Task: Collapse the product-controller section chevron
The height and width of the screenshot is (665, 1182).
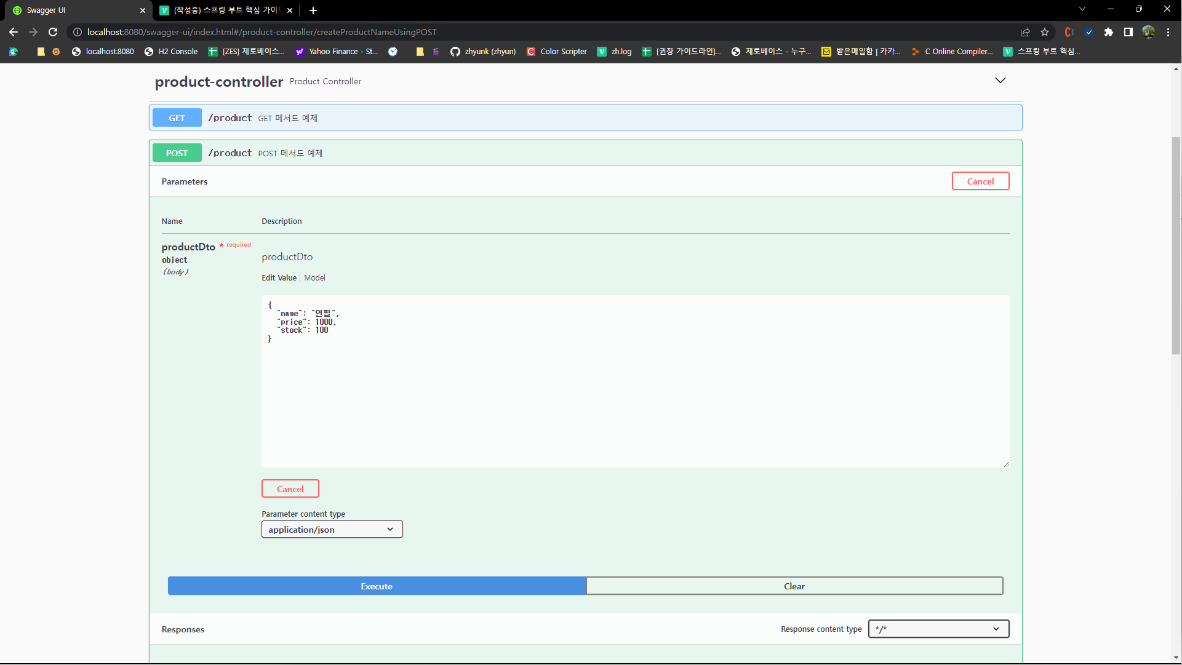Action: [1000, 81]
